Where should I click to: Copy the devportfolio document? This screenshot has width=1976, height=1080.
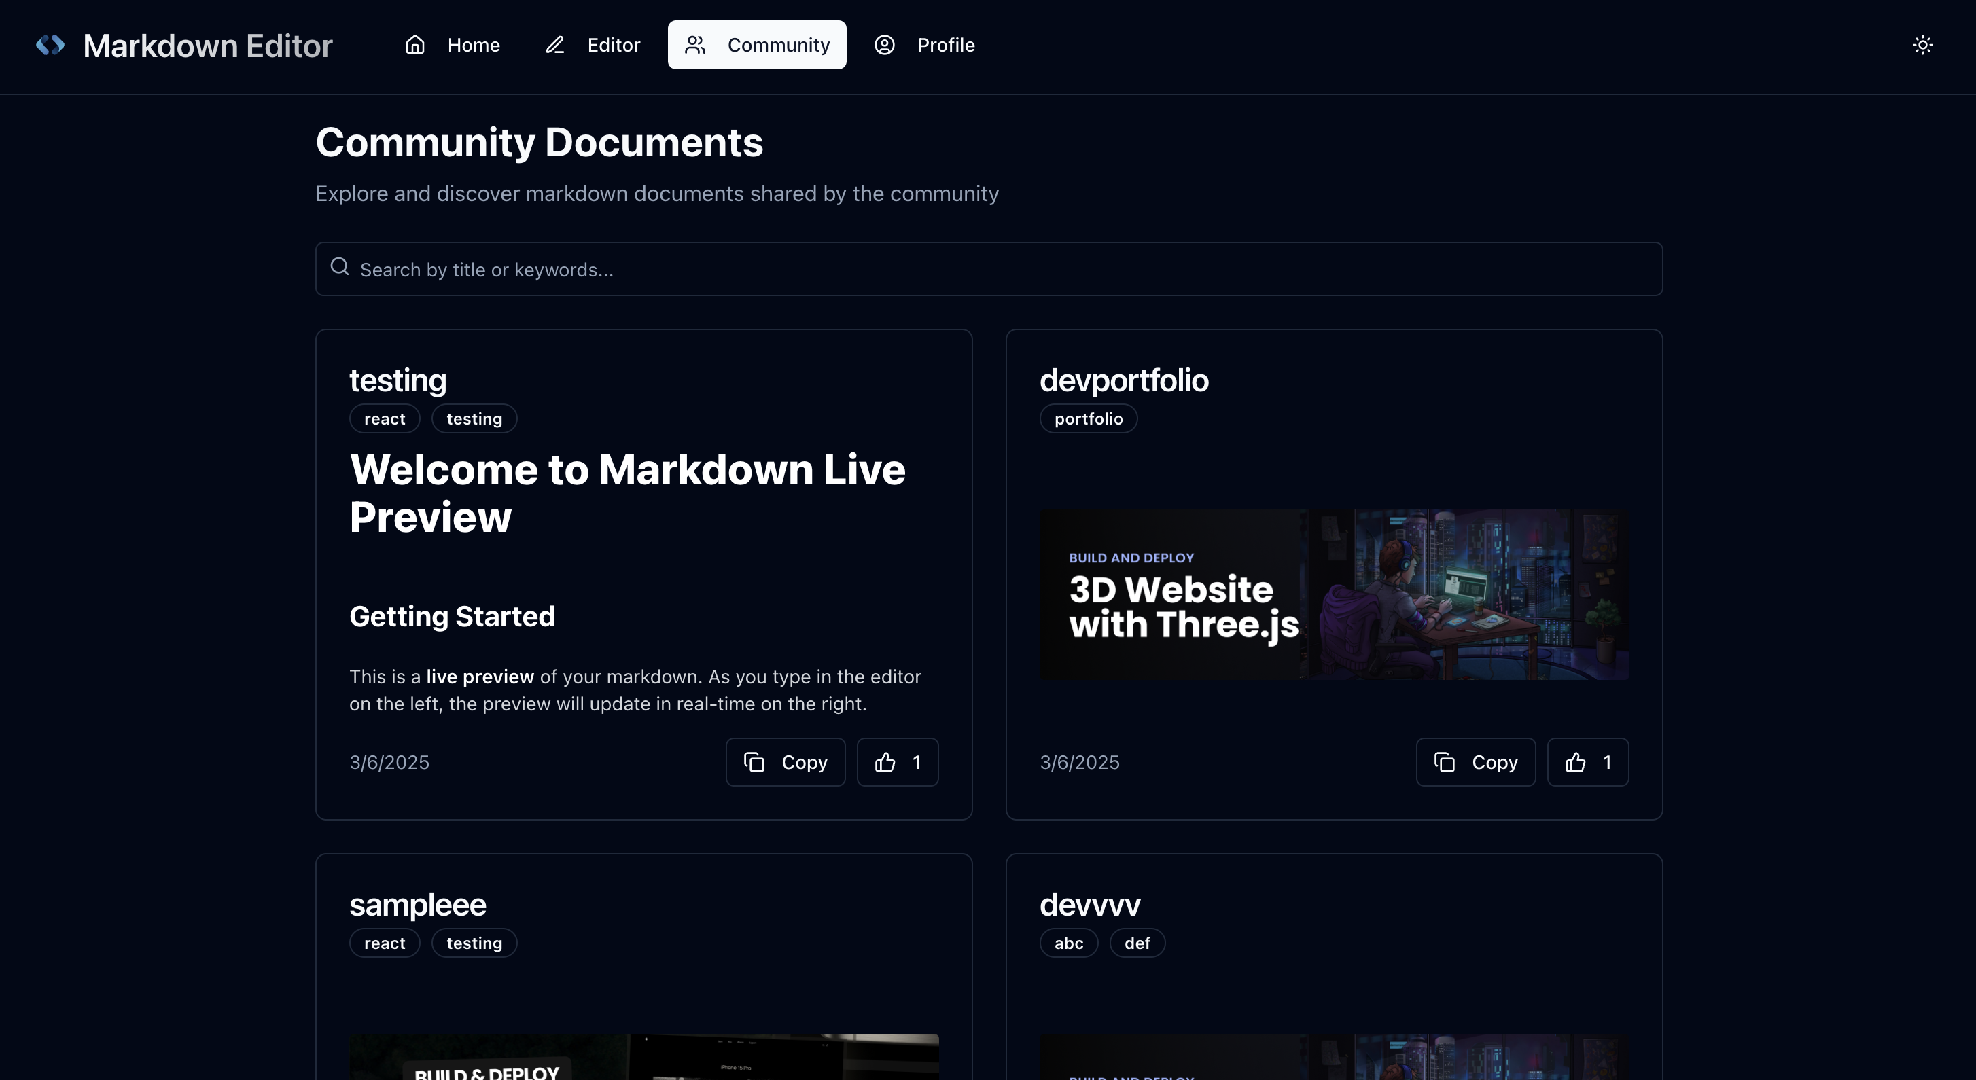pos(1476,762)
